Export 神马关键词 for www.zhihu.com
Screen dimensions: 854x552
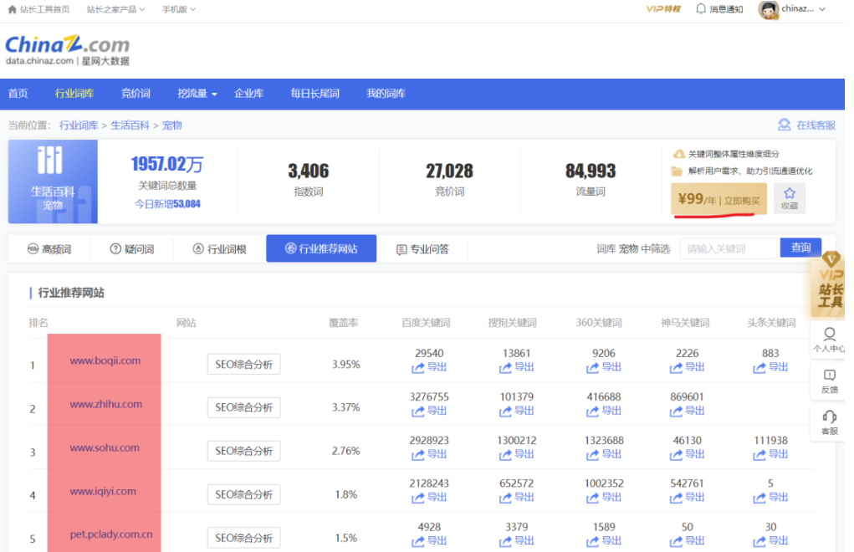pos(687,411)
